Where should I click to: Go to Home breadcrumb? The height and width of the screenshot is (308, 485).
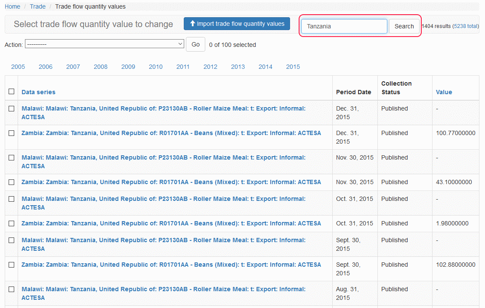12,6
